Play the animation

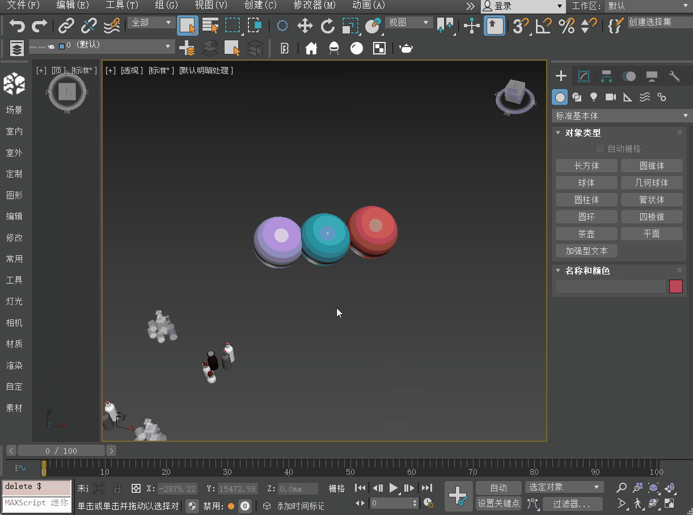(x=394, y=488)
